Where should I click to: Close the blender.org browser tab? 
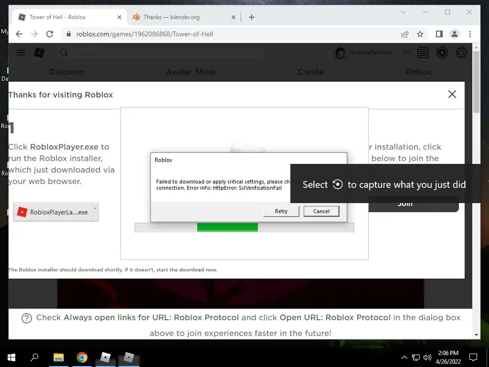(x=233, y=17)
